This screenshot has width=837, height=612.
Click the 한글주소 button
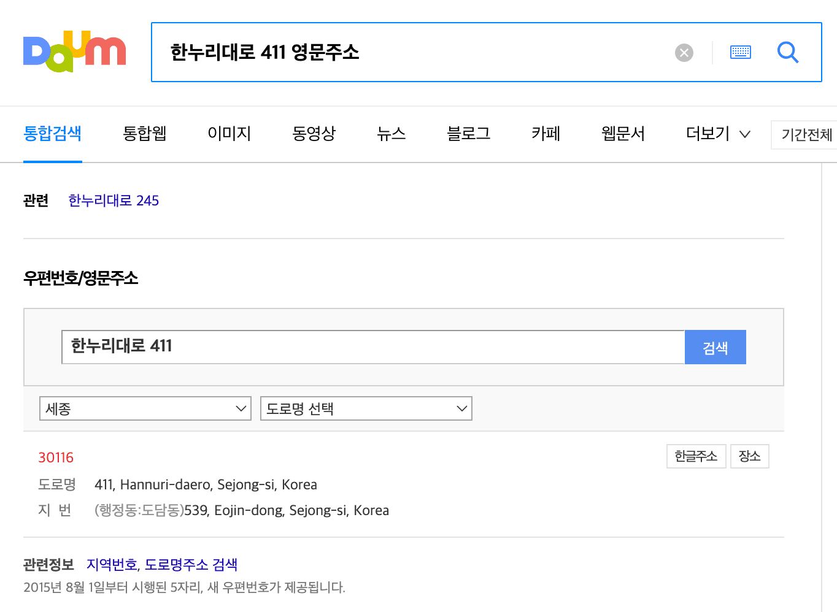click(x=696, y=456)
